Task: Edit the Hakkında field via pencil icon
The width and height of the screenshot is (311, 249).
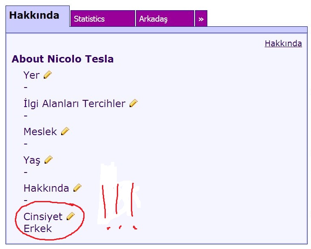Action: [x=77, y=188]
